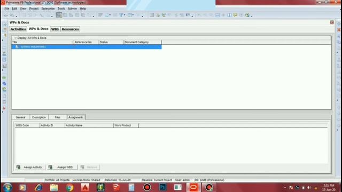Select the Assignments details tab
Screen dimensions: 342x192
(76, 117)
